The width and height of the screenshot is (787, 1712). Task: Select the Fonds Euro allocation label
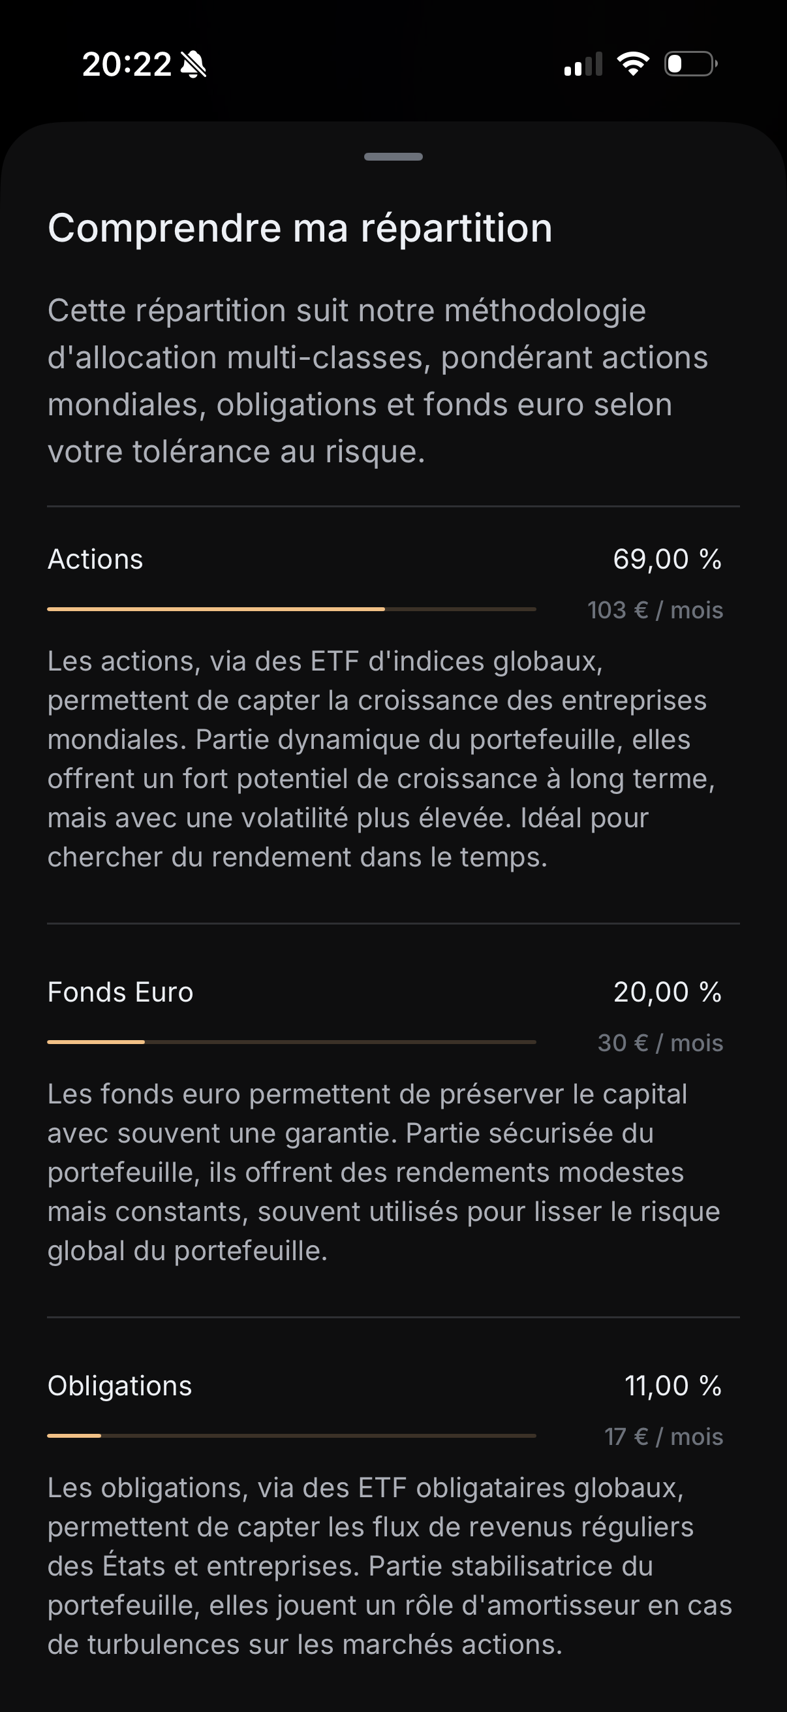120,992
